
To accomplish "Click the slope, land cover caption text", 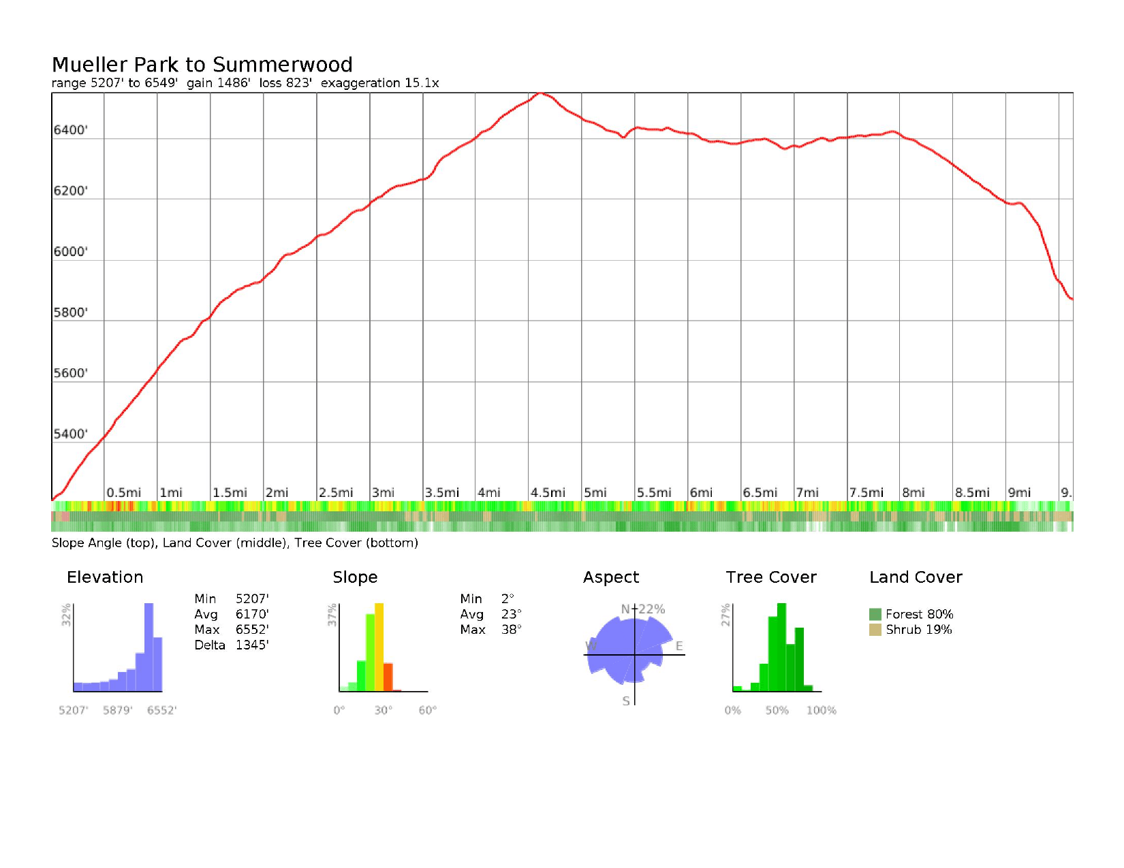I will coord(235,543).
